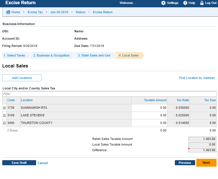The height and width of the screenshot is (179, 218).
Task: Go to Home via house icon
Action: tap(8, 12)
